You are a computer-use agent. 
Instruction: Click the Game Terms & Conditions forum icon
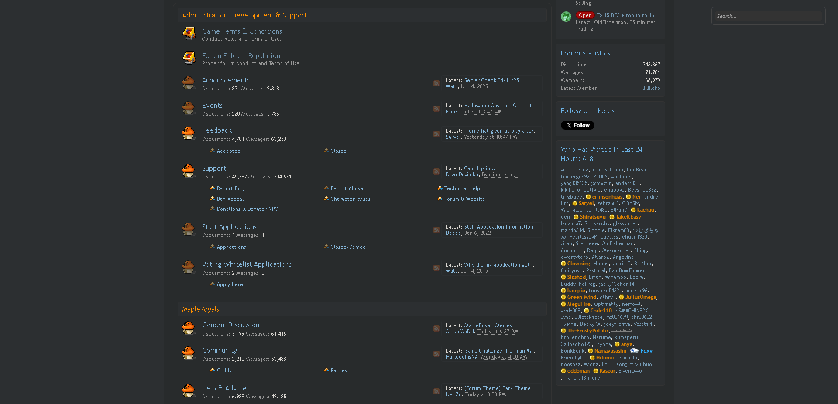(x=189, y=34)
